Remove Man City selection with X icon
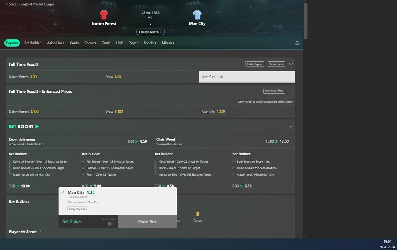The width and height of the screenshot is (397, 250). click(62, 192)
